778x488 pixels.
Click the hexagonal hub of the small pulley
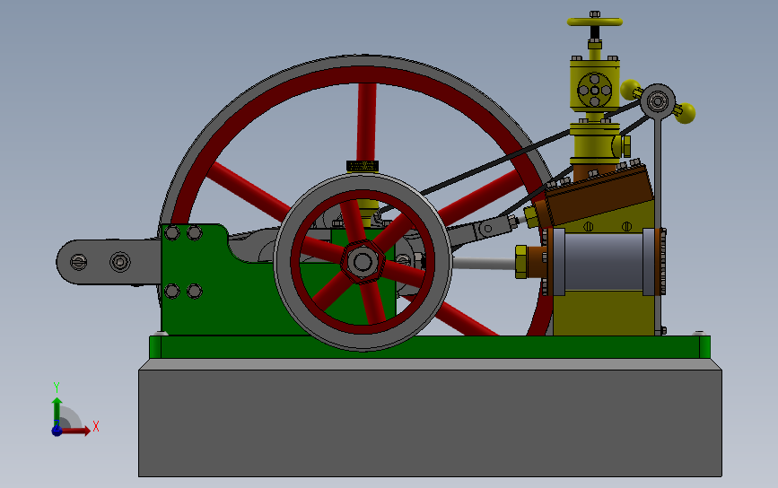(363, 261)
